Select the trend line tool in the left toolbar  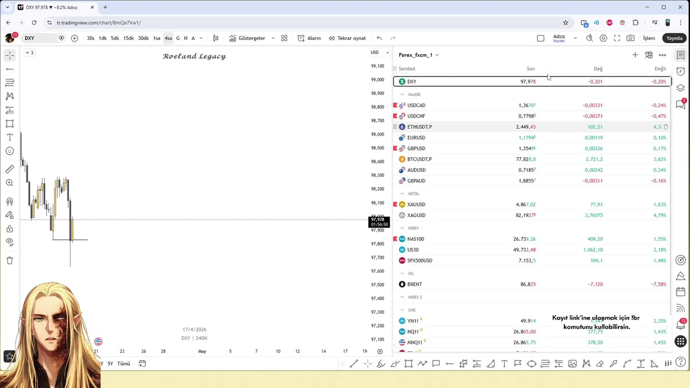pos(10,69)
